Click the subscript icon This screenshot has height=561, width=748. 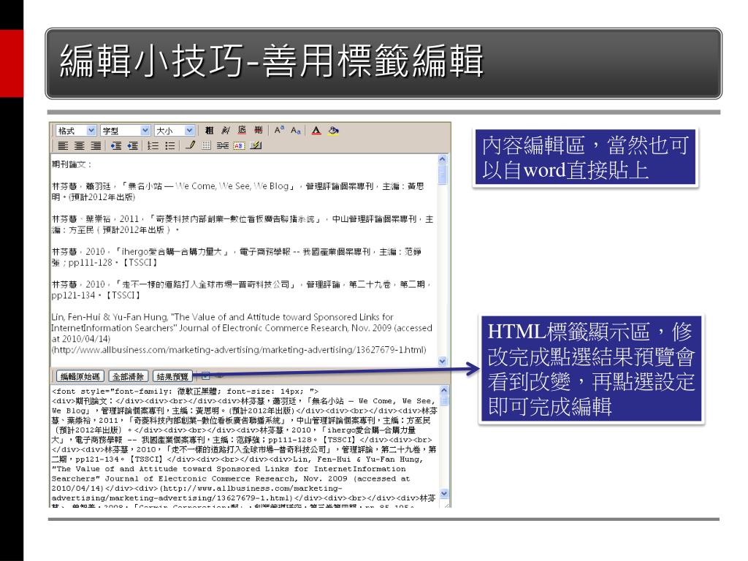point(296,130)
